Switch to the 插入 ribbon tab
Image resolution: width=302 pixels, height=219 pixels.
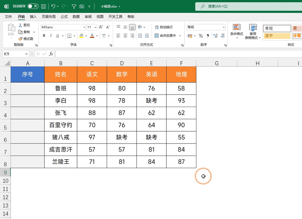(x=33, y=17)
